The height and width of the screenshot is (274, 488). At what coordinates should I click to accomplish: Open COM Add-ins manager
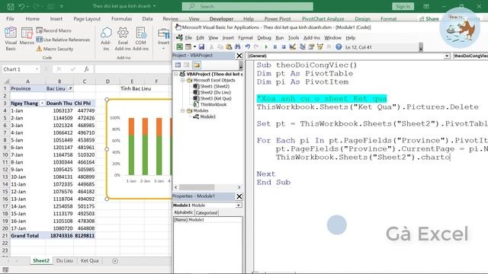(140, 39)
